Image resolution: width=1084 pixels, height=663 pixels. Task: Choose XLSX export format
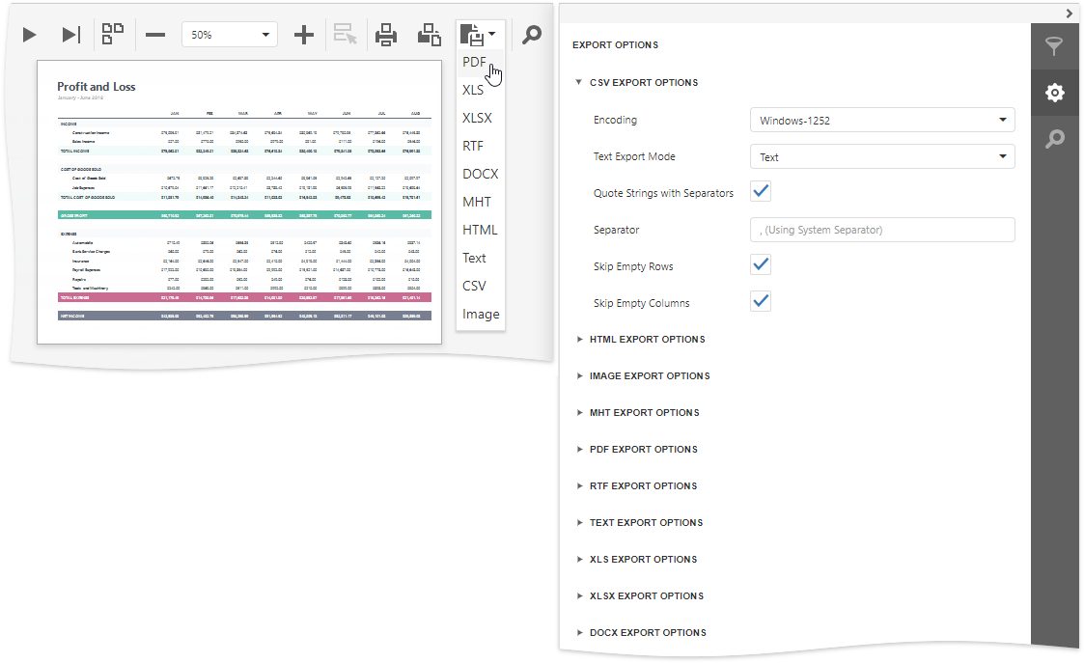pos(478,118)
